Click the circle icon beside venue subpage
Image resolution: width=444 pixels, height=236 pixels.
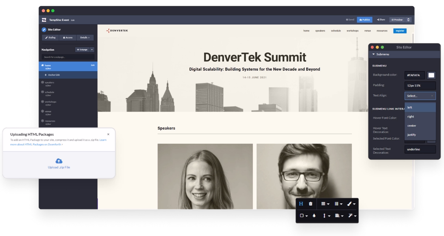point(43,111)
